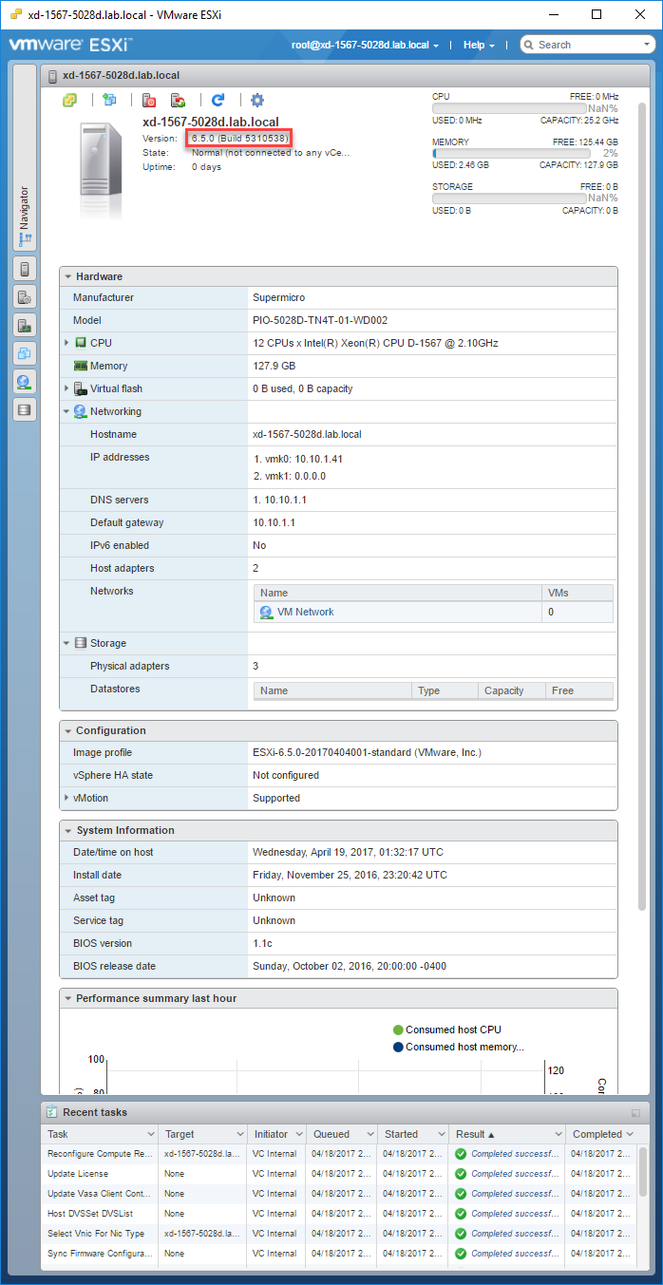Select the Host DVSSet DVSList task row
Screen dimensions: 663x1285
click(341, 1214)
